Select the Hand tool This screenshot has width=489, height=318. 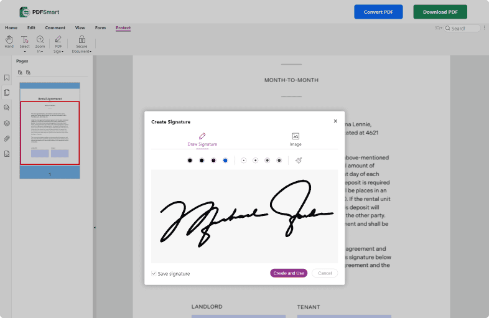point(9,42)
